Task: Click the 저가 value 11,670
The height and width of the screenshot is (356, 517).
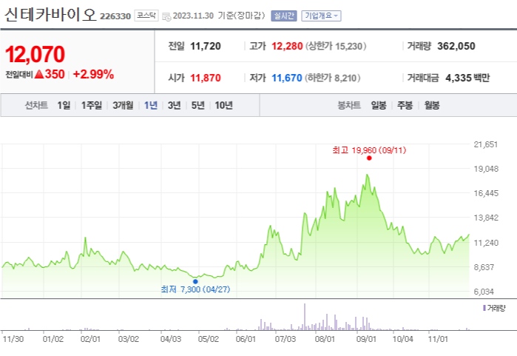Action: tap(286, 78)
